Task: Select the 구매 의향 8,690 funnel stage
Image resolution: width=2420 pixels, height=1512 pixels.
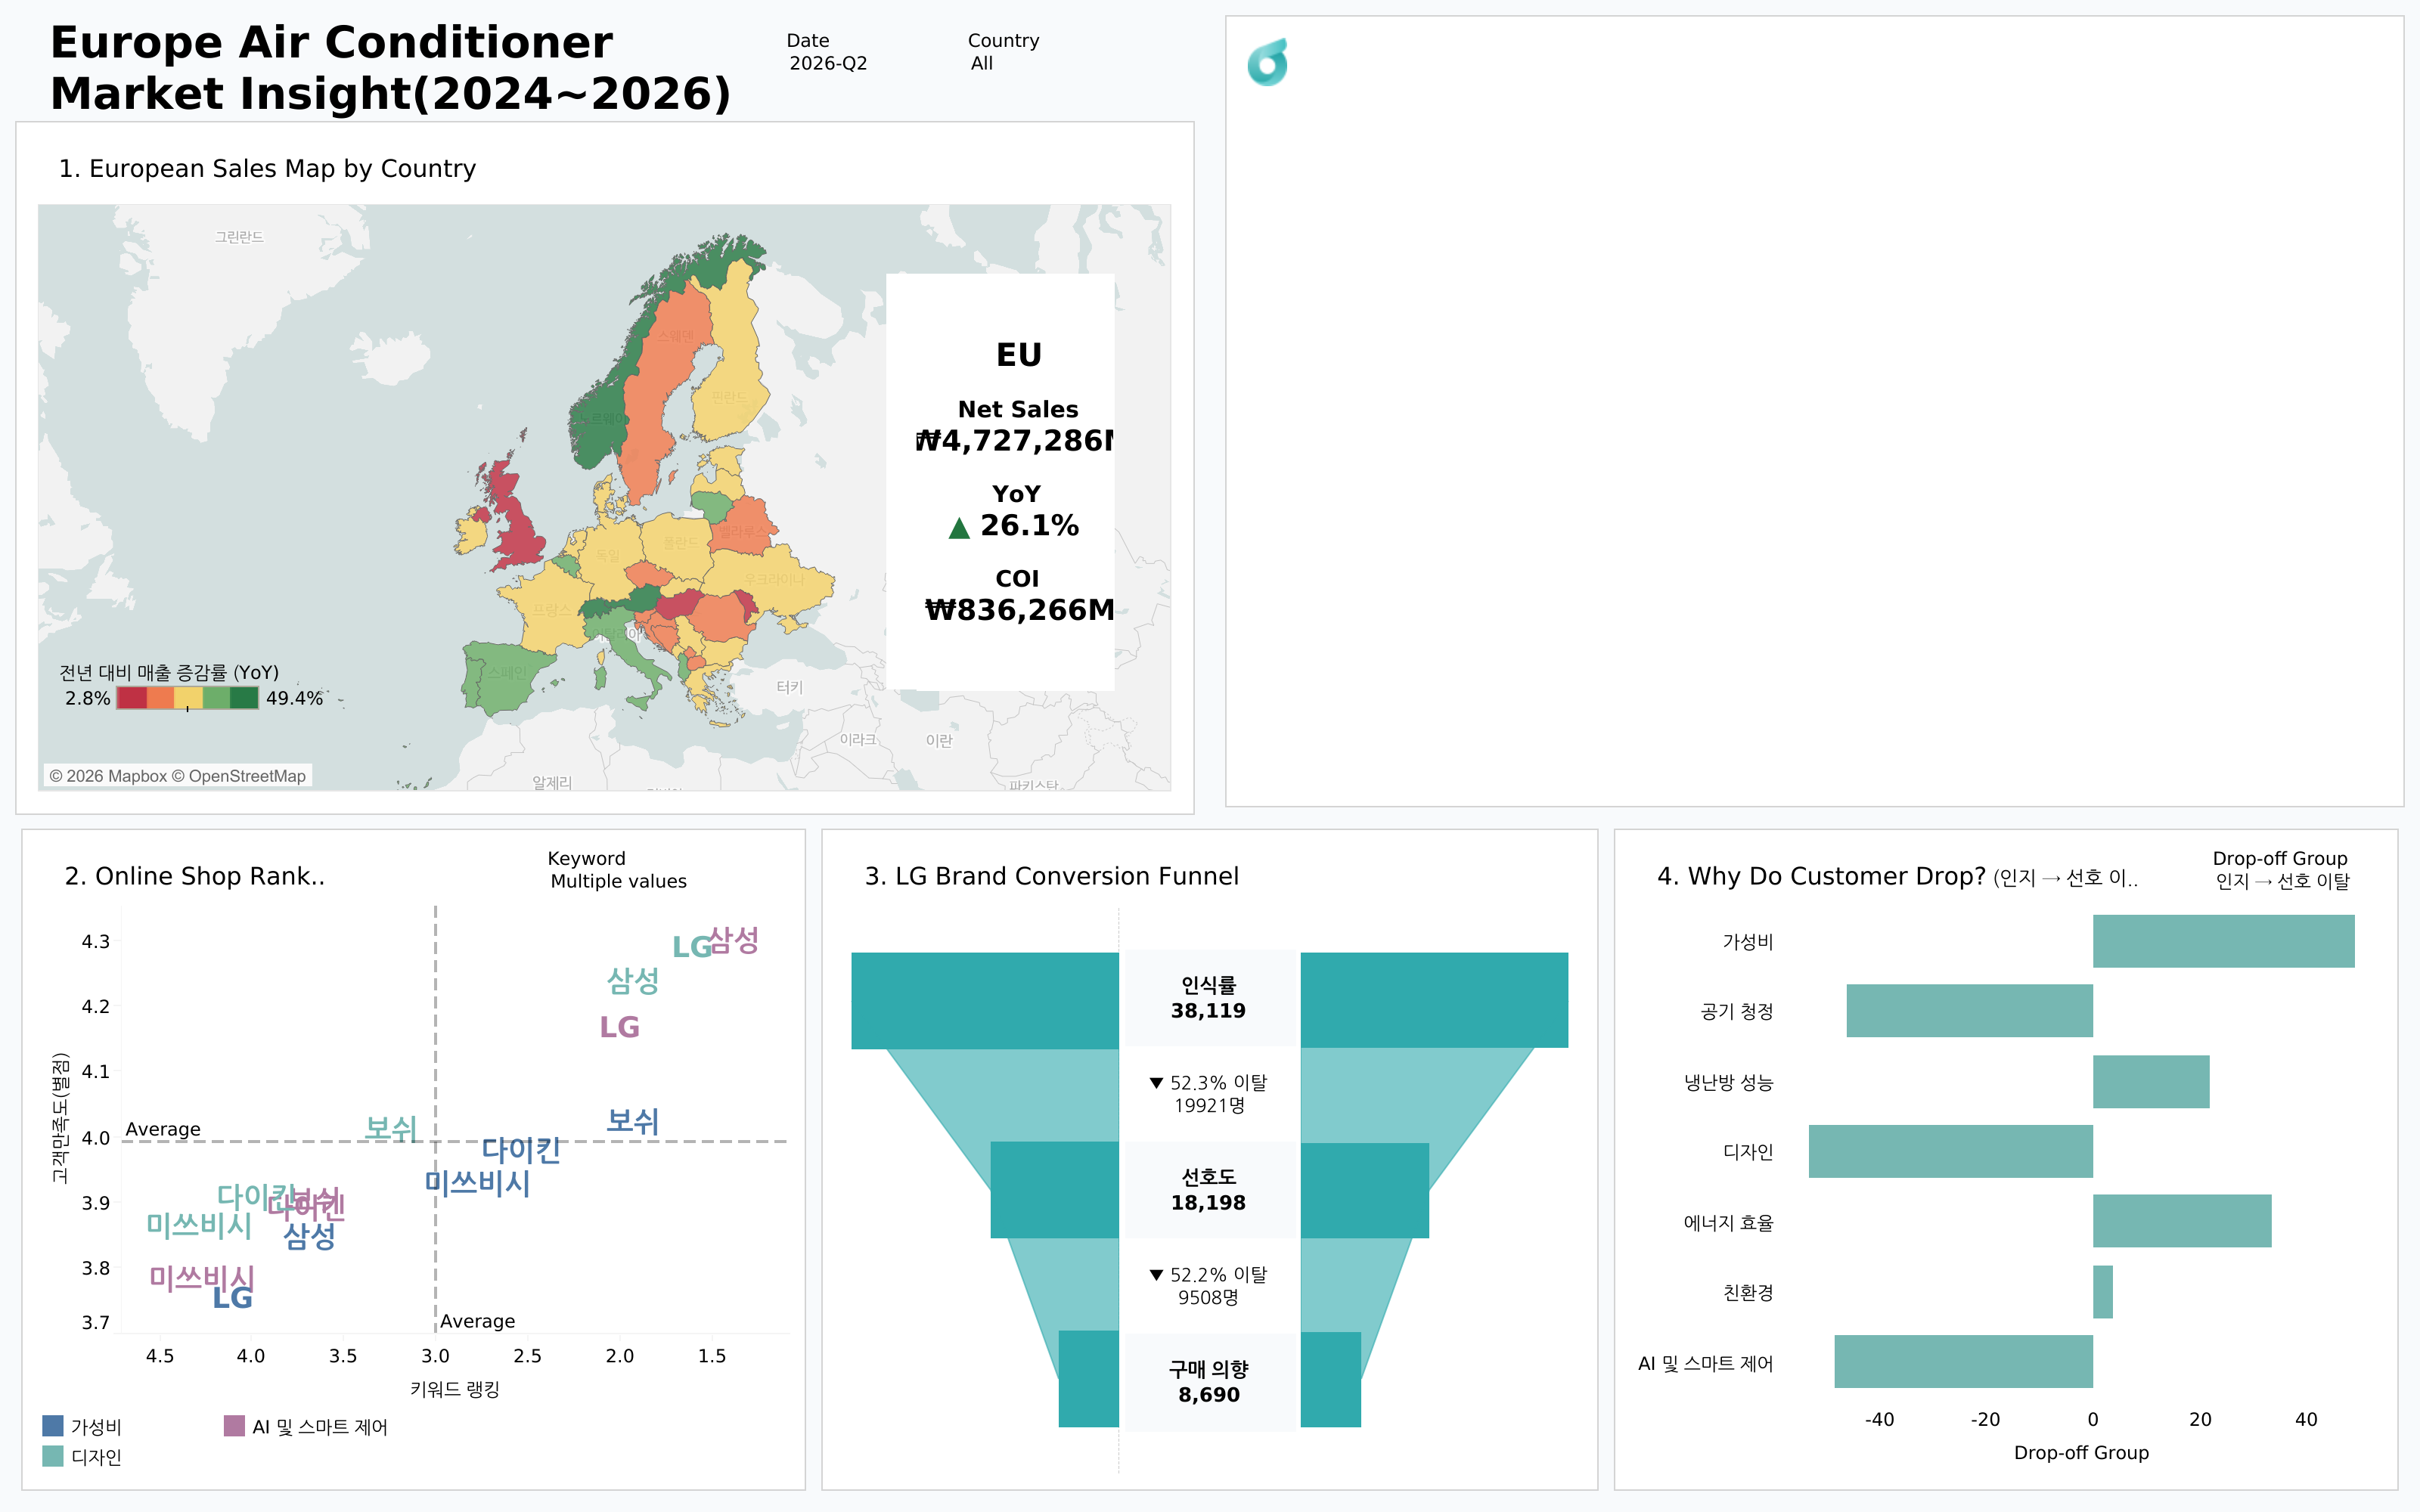Action: coord(1209,1381)
